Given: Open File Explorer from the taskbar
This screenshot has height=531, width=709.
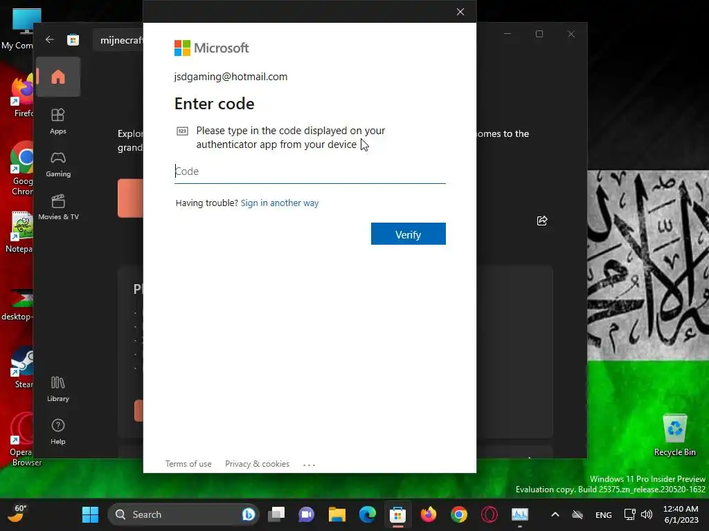Looking at the screenshot, I should point(337,514).
